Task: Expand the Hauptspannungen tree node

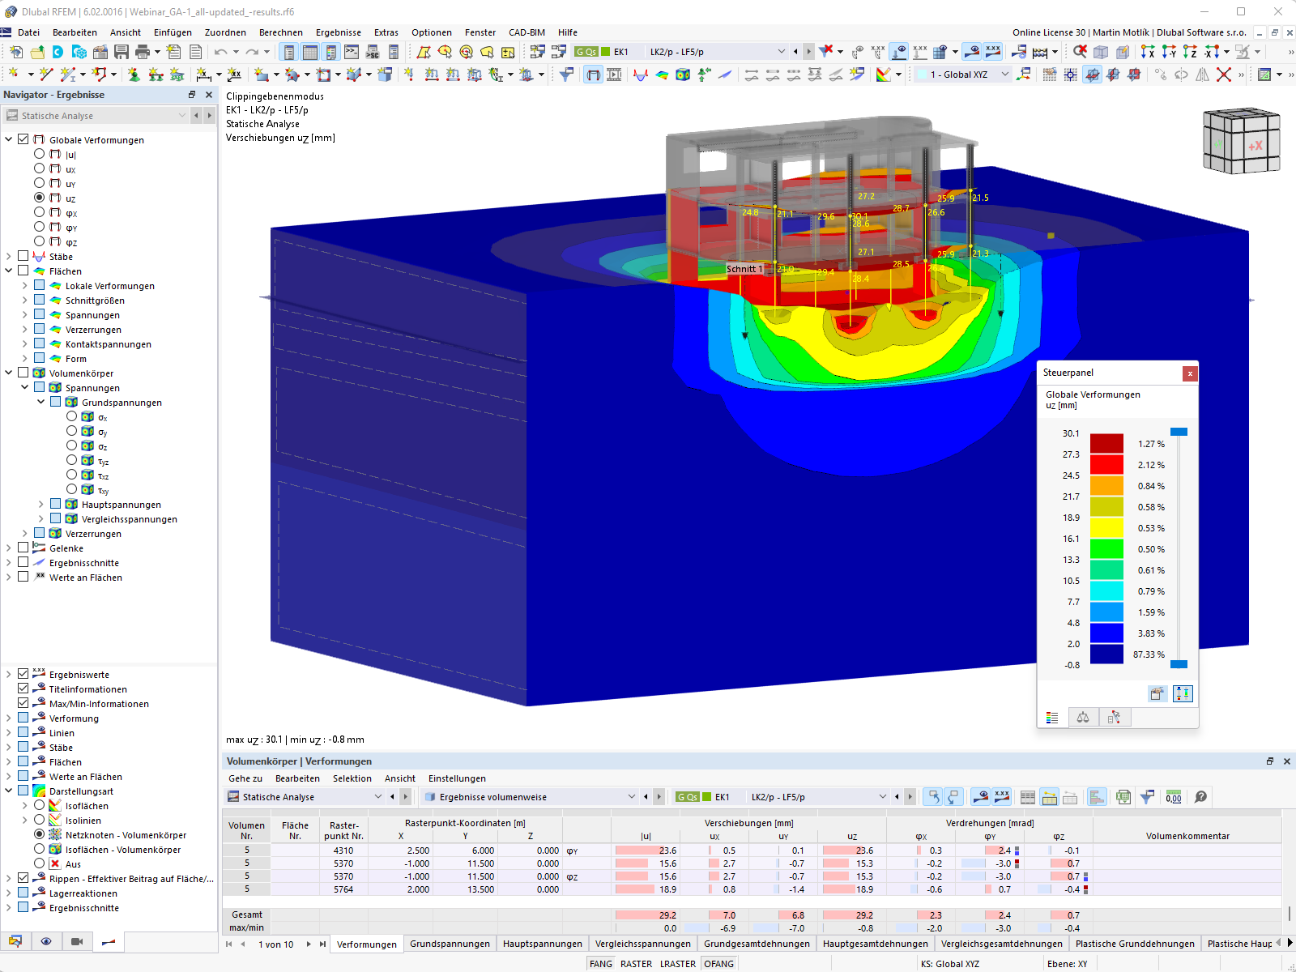Action: tap(40, 505)
